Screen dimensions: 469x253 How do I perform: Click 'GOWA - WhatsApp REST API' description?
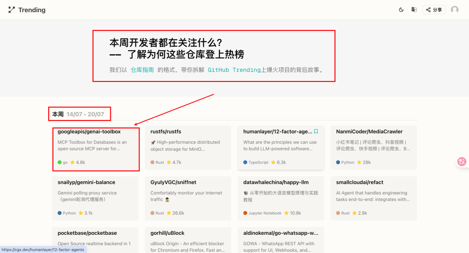(279, 247)
